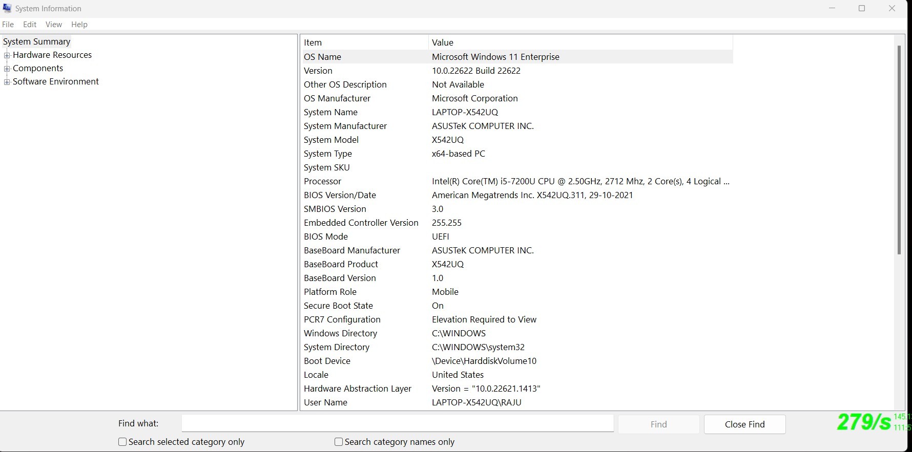
Task: Open the Edit menu
Action: [30, 25]
